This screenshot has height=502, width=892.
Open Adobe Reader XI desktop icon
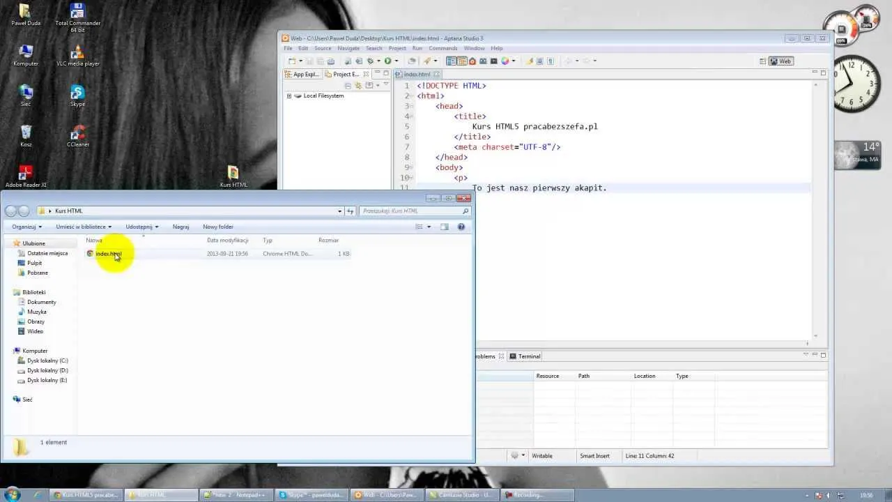pyautogui.click(x=26, y=174)
